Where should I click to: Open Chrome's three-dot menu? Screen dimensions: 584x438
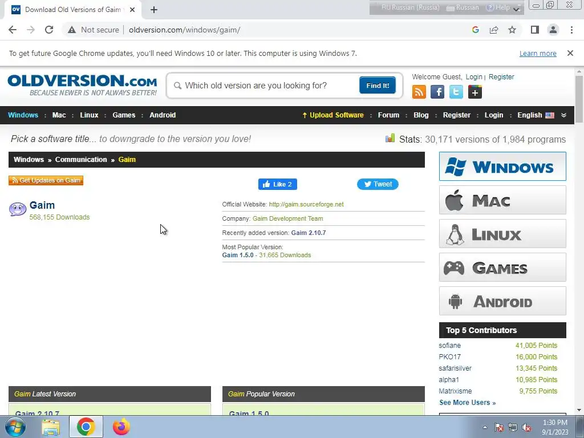click(571, 30)
